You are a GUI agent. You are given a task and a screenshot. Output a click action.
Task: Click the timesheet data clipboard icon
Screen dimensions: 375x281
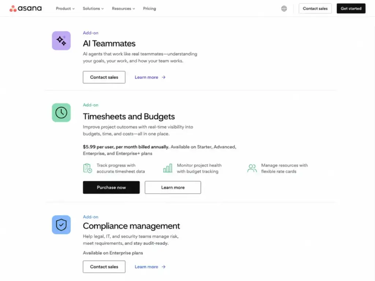[x=88, y=168]
